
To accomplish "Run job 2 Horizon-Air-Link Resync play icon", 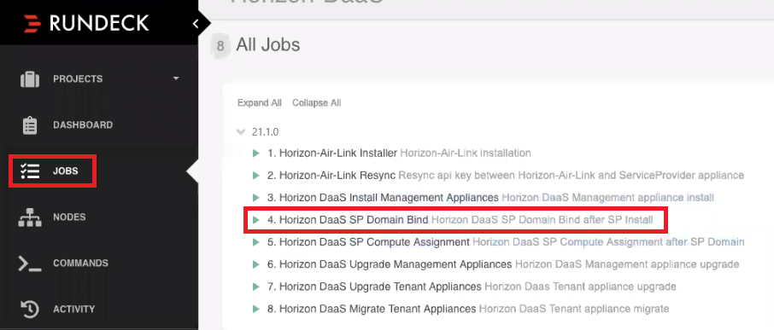I will [x=255, y=176].
